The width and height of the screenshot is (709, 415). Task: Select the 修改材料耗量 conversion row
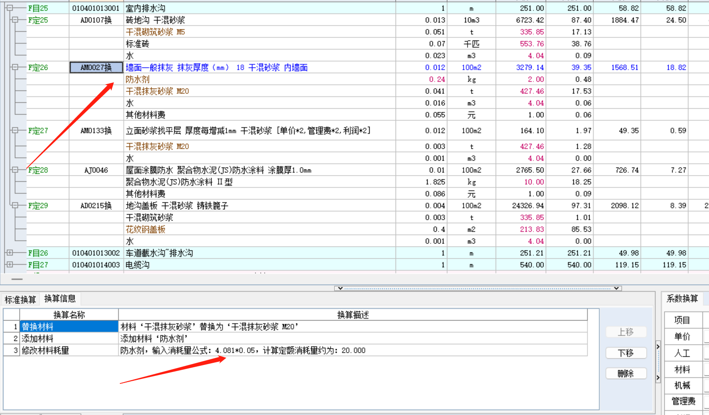[x=295, y=351]
